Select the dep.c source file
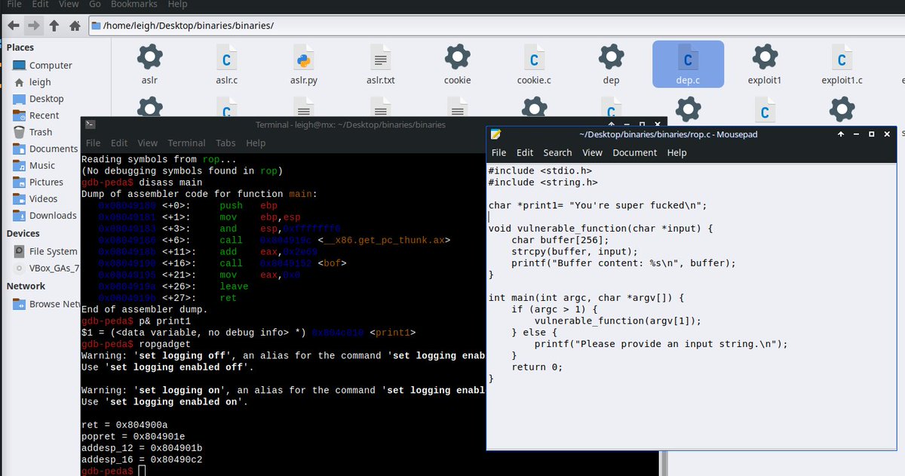This screenshot has width=905, height=476. click(x=688, y=64)
